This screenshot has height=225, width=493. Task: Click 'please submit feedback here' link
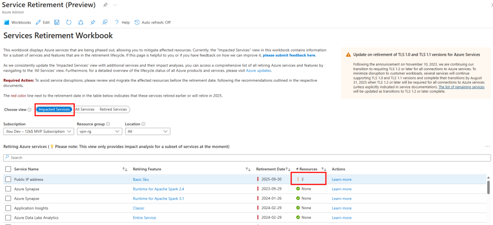pos(289,55)
